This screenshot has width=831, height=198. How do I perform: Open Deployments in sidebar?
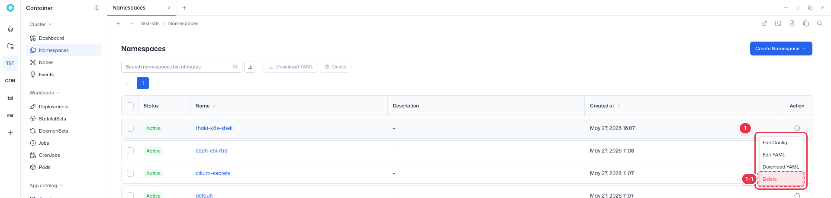click(x=64, y=107)
